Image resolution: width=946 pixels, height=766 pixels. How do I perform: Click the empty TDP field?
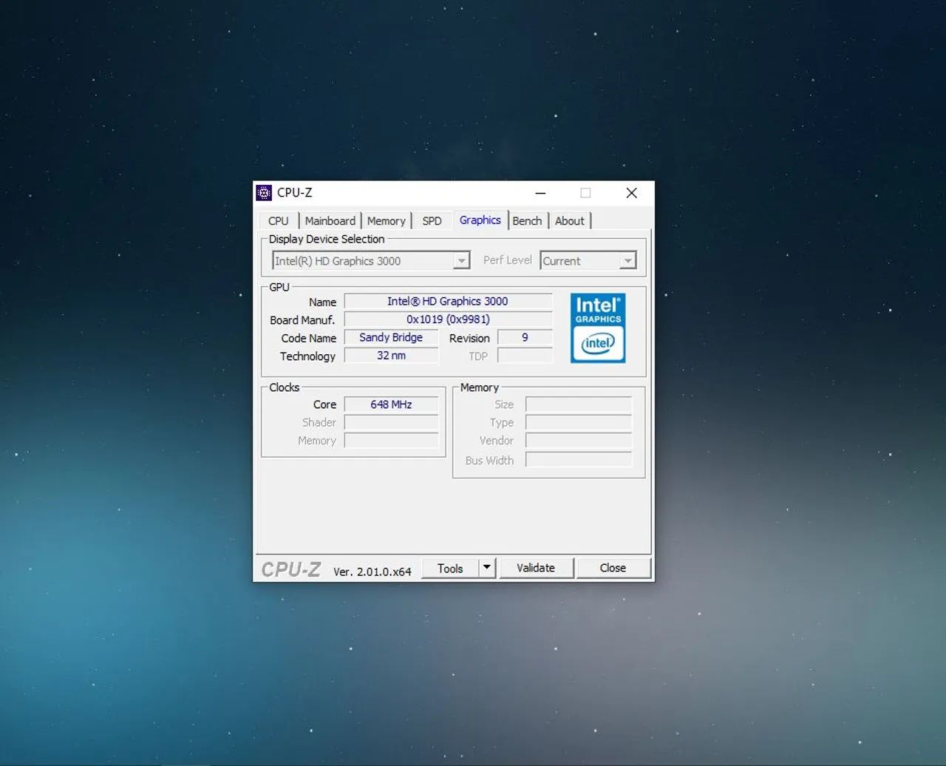pyautogui.click(x=525, y=356)
